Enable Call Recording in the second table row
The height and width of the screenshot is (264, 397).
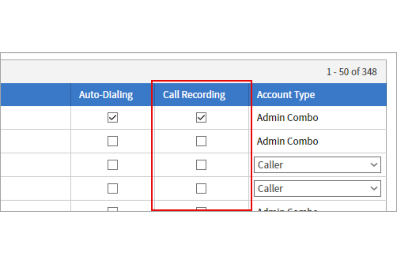pyautogui.click(x=201, y=141)
